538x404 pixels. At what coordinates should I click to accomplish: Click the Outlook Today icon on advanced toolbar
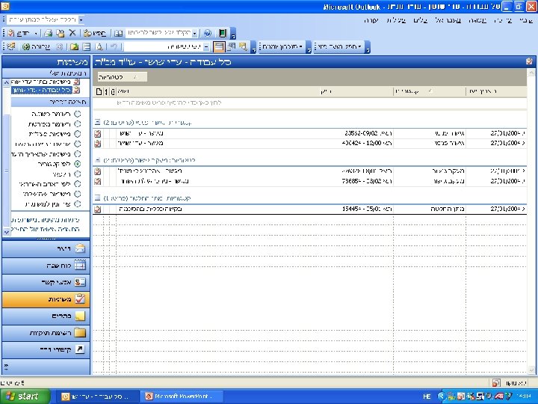coord(10,46)
